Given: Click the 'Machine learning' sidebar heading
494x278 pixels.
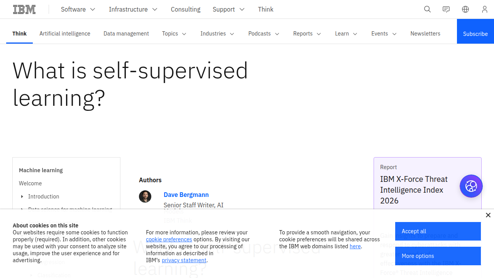Looking at the screenshot, I should (41, 170).
